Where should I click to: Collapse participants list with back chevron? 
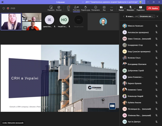coord(124,16)
